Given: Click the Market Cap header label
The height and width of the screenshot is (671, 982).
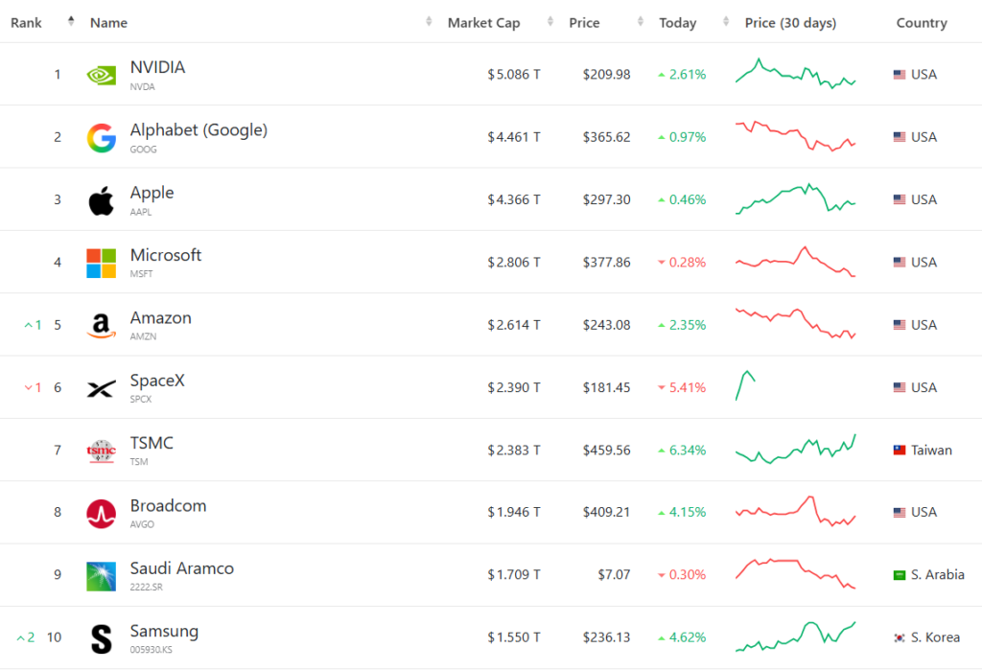Looking at the screenshot, I should (483, 23).
